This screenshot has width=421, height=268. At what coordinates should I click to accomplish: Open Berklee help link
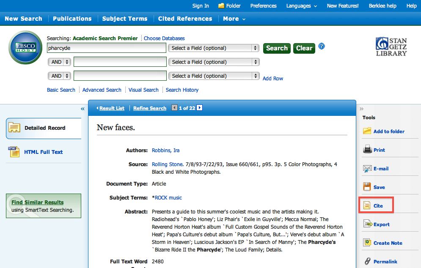pyautogui.click(x=382, y=5)
